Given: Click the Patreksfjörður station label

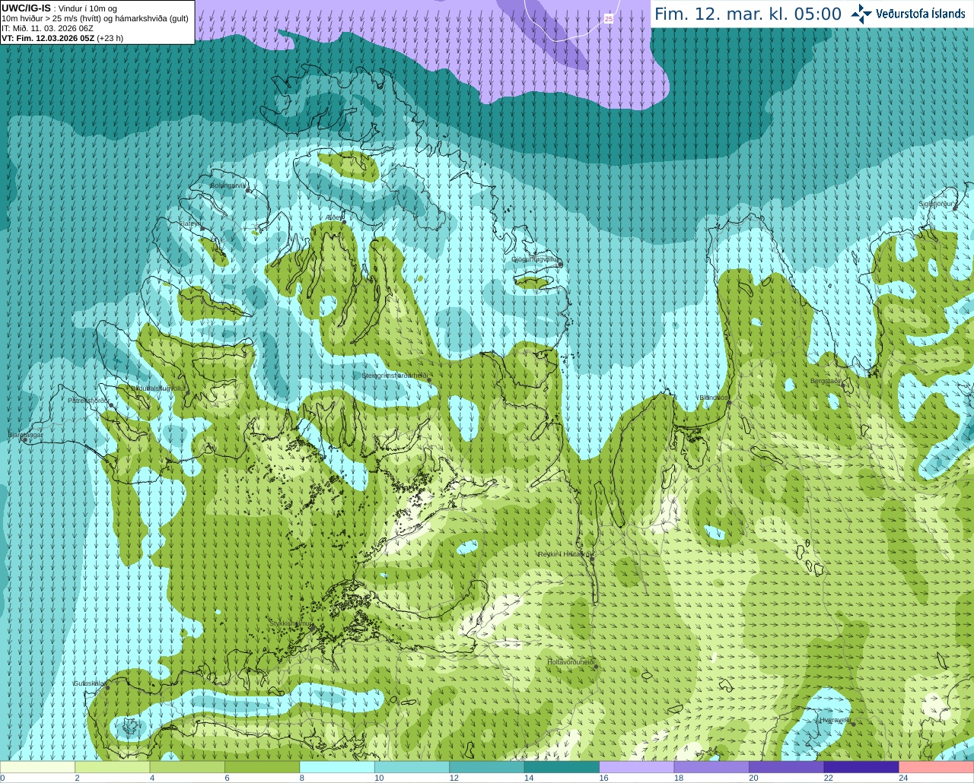Looking at the screenshot, I should click(x=88, y=400).
